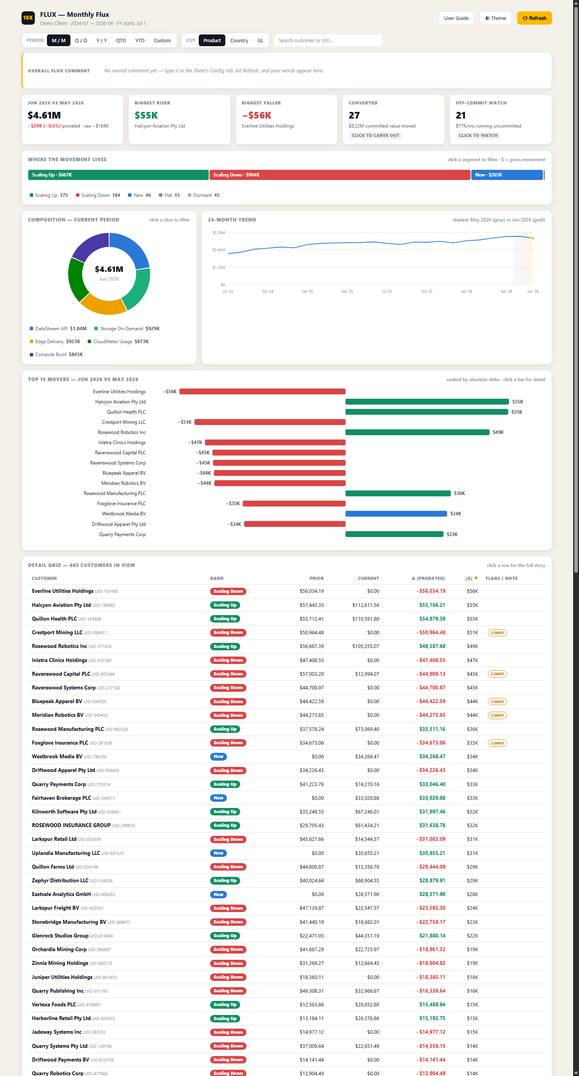Click to carve out converted customers
579x1076 pixels.
(375, 135)
